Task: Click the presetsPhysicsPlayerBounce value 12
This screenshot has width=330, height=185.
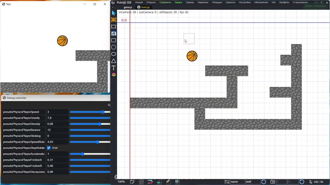Action: (x=57, y=130)
